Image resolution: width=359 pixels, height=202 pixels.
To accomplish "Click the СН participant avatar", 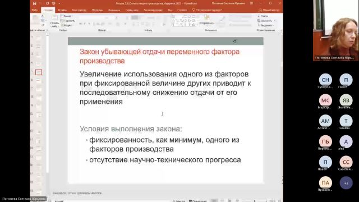I will [x=325, y=80].
